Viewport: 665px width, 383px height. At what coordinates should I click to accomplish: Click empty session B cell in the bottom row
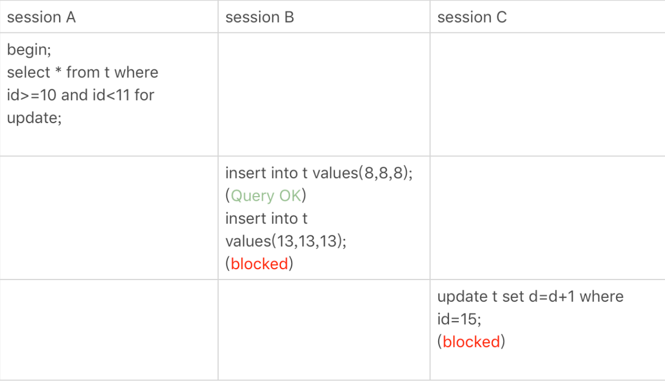coord(324,330)
